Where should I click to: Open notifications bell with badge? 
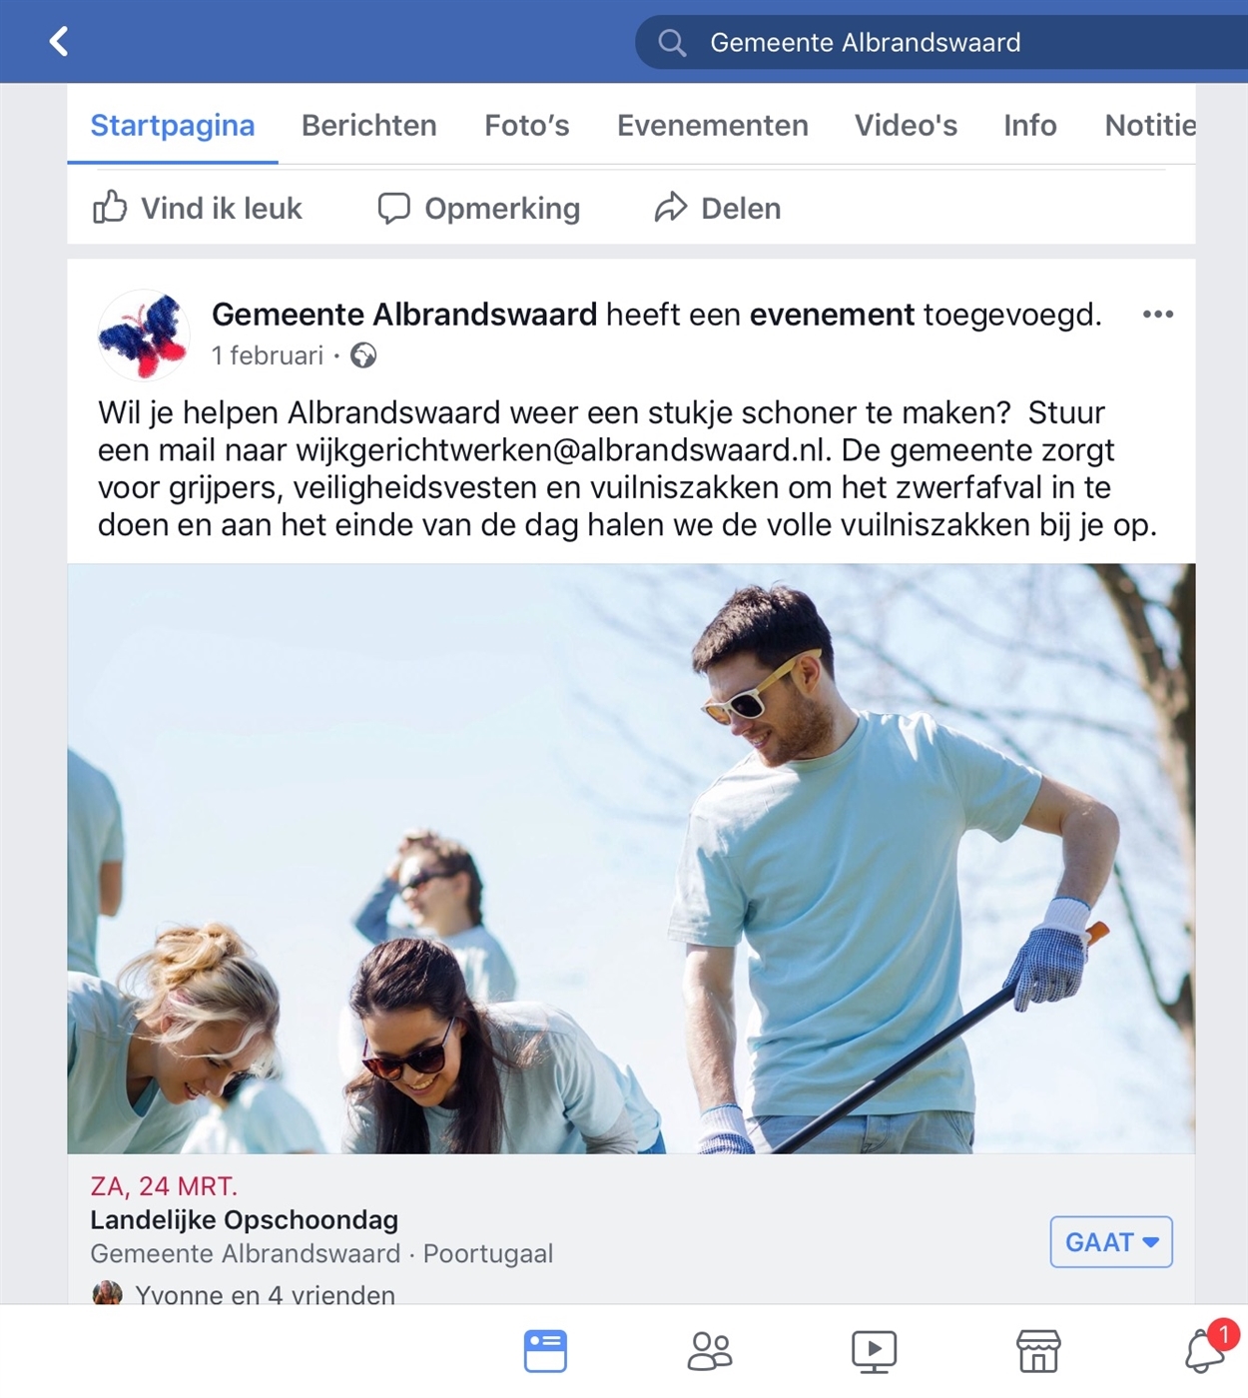(x=1210, y=1346)
